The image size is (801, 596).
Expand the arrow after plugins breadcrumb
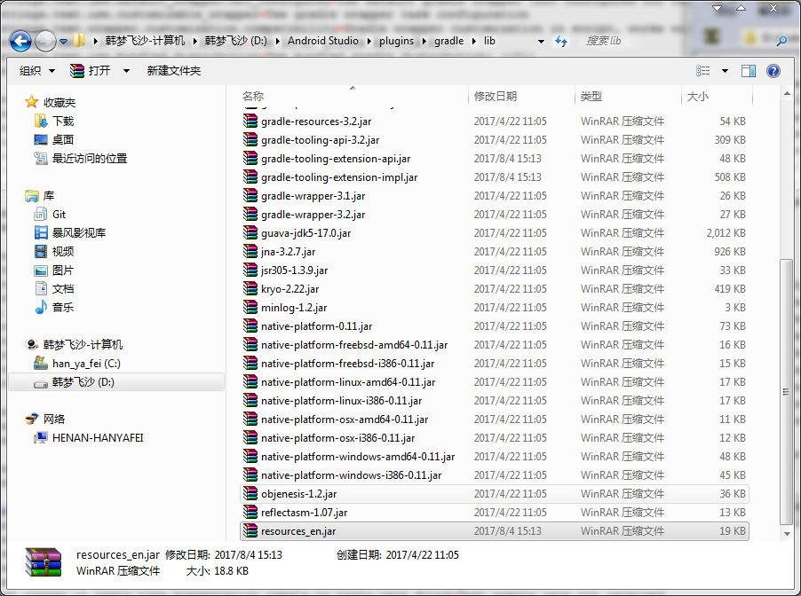click(x=424, y=42)
